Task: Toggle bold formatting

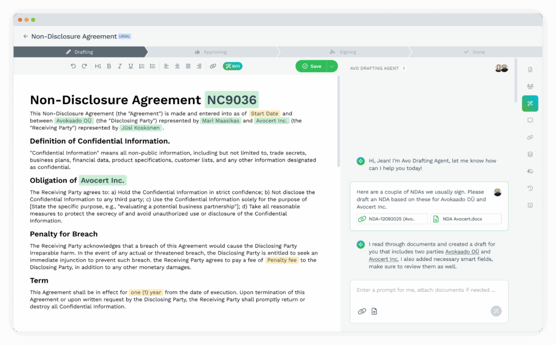Action: [x=109, y=66]
